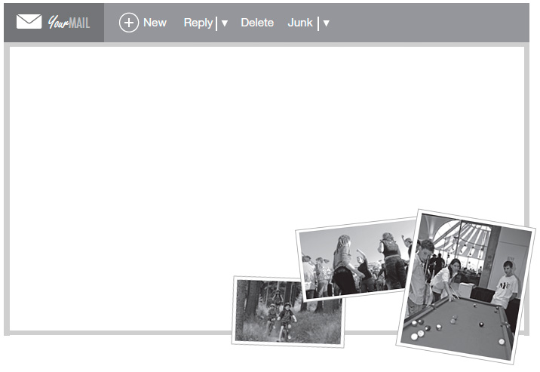Click the divider line beside Reply
Screen dimensions: 540x372
[216, 23]
